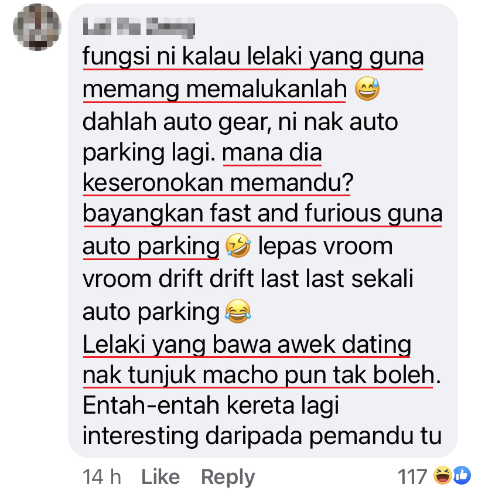Like this comment
The width and height of the screenshot is (485, 491).
160,477
